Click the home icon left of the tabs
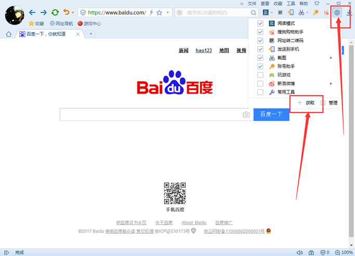The width and height of the screenshot is (355, 256). [x=9, y=34]
